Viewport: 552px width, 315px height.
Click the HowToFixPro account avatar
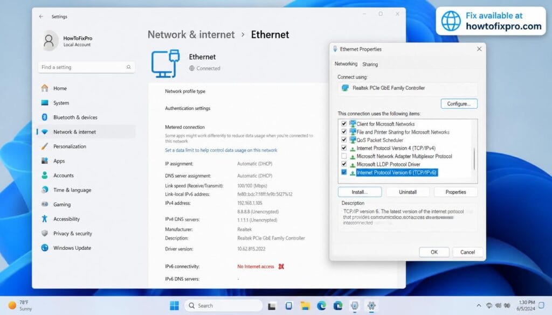49,40
